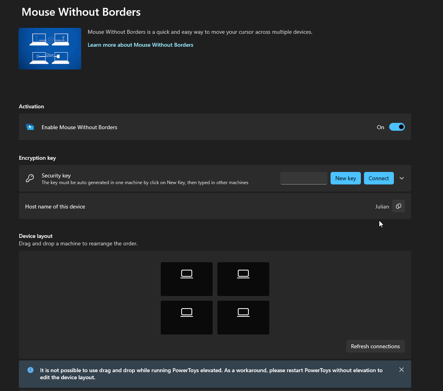Screen dimensions: 443x391
Task: Dismiss the elevation warning banner
Action: tap(401, 369)
